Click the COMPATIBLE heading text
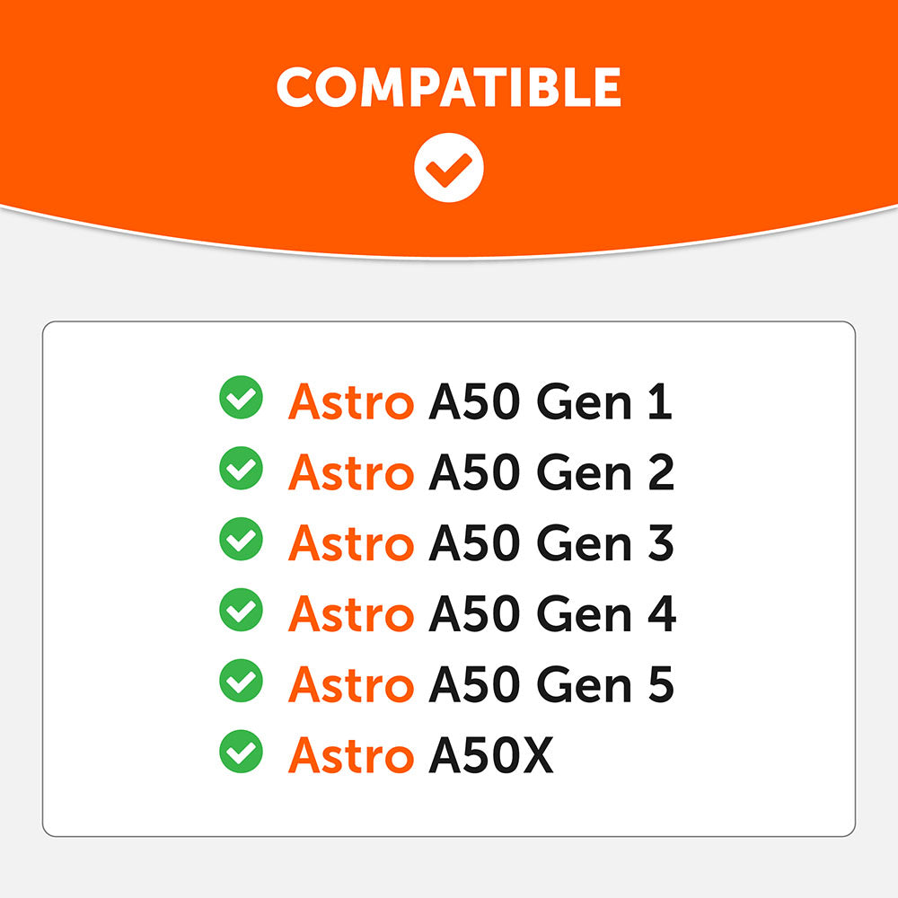Viewport: 898px width, 898px height. [x=449, y=87]
